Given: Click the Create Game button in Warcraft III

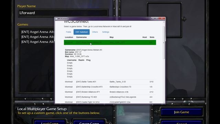Looking at the screenshot, I should [89, 123].
